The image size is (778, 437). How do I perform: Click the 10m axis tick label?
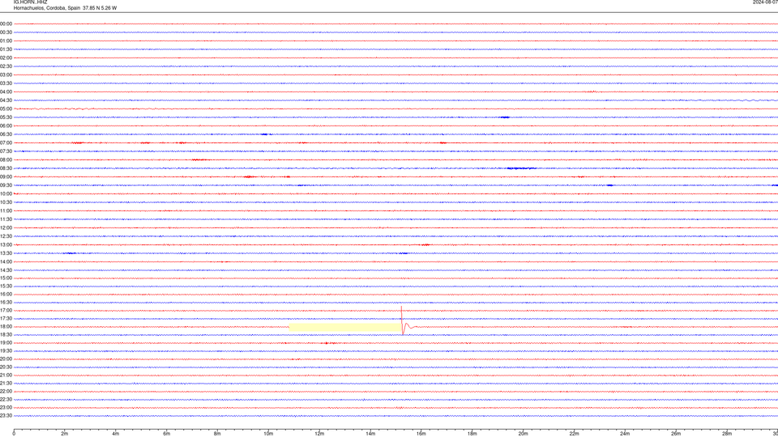[x=268, y=434]
